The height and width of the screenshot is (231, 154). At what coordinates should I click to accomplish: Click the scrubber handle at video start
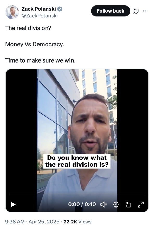(9, 194)
